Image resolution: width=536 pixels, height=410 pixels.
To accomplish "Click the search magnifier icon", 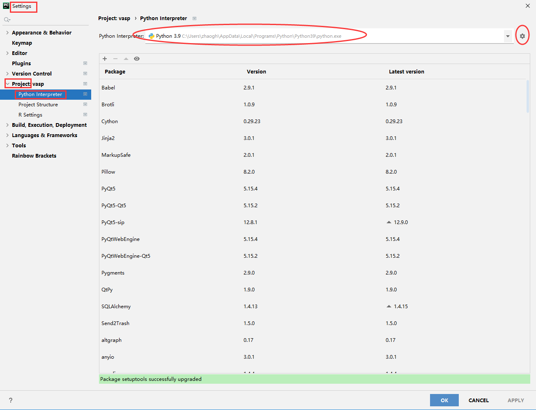I will (7, 20).
